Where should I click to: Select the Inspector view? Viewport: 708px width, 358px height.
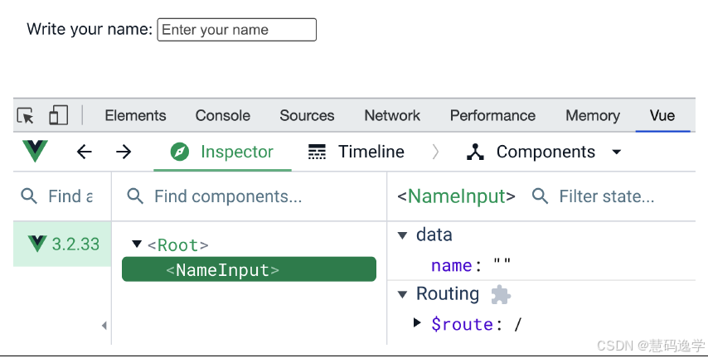(x=222, y=152)
